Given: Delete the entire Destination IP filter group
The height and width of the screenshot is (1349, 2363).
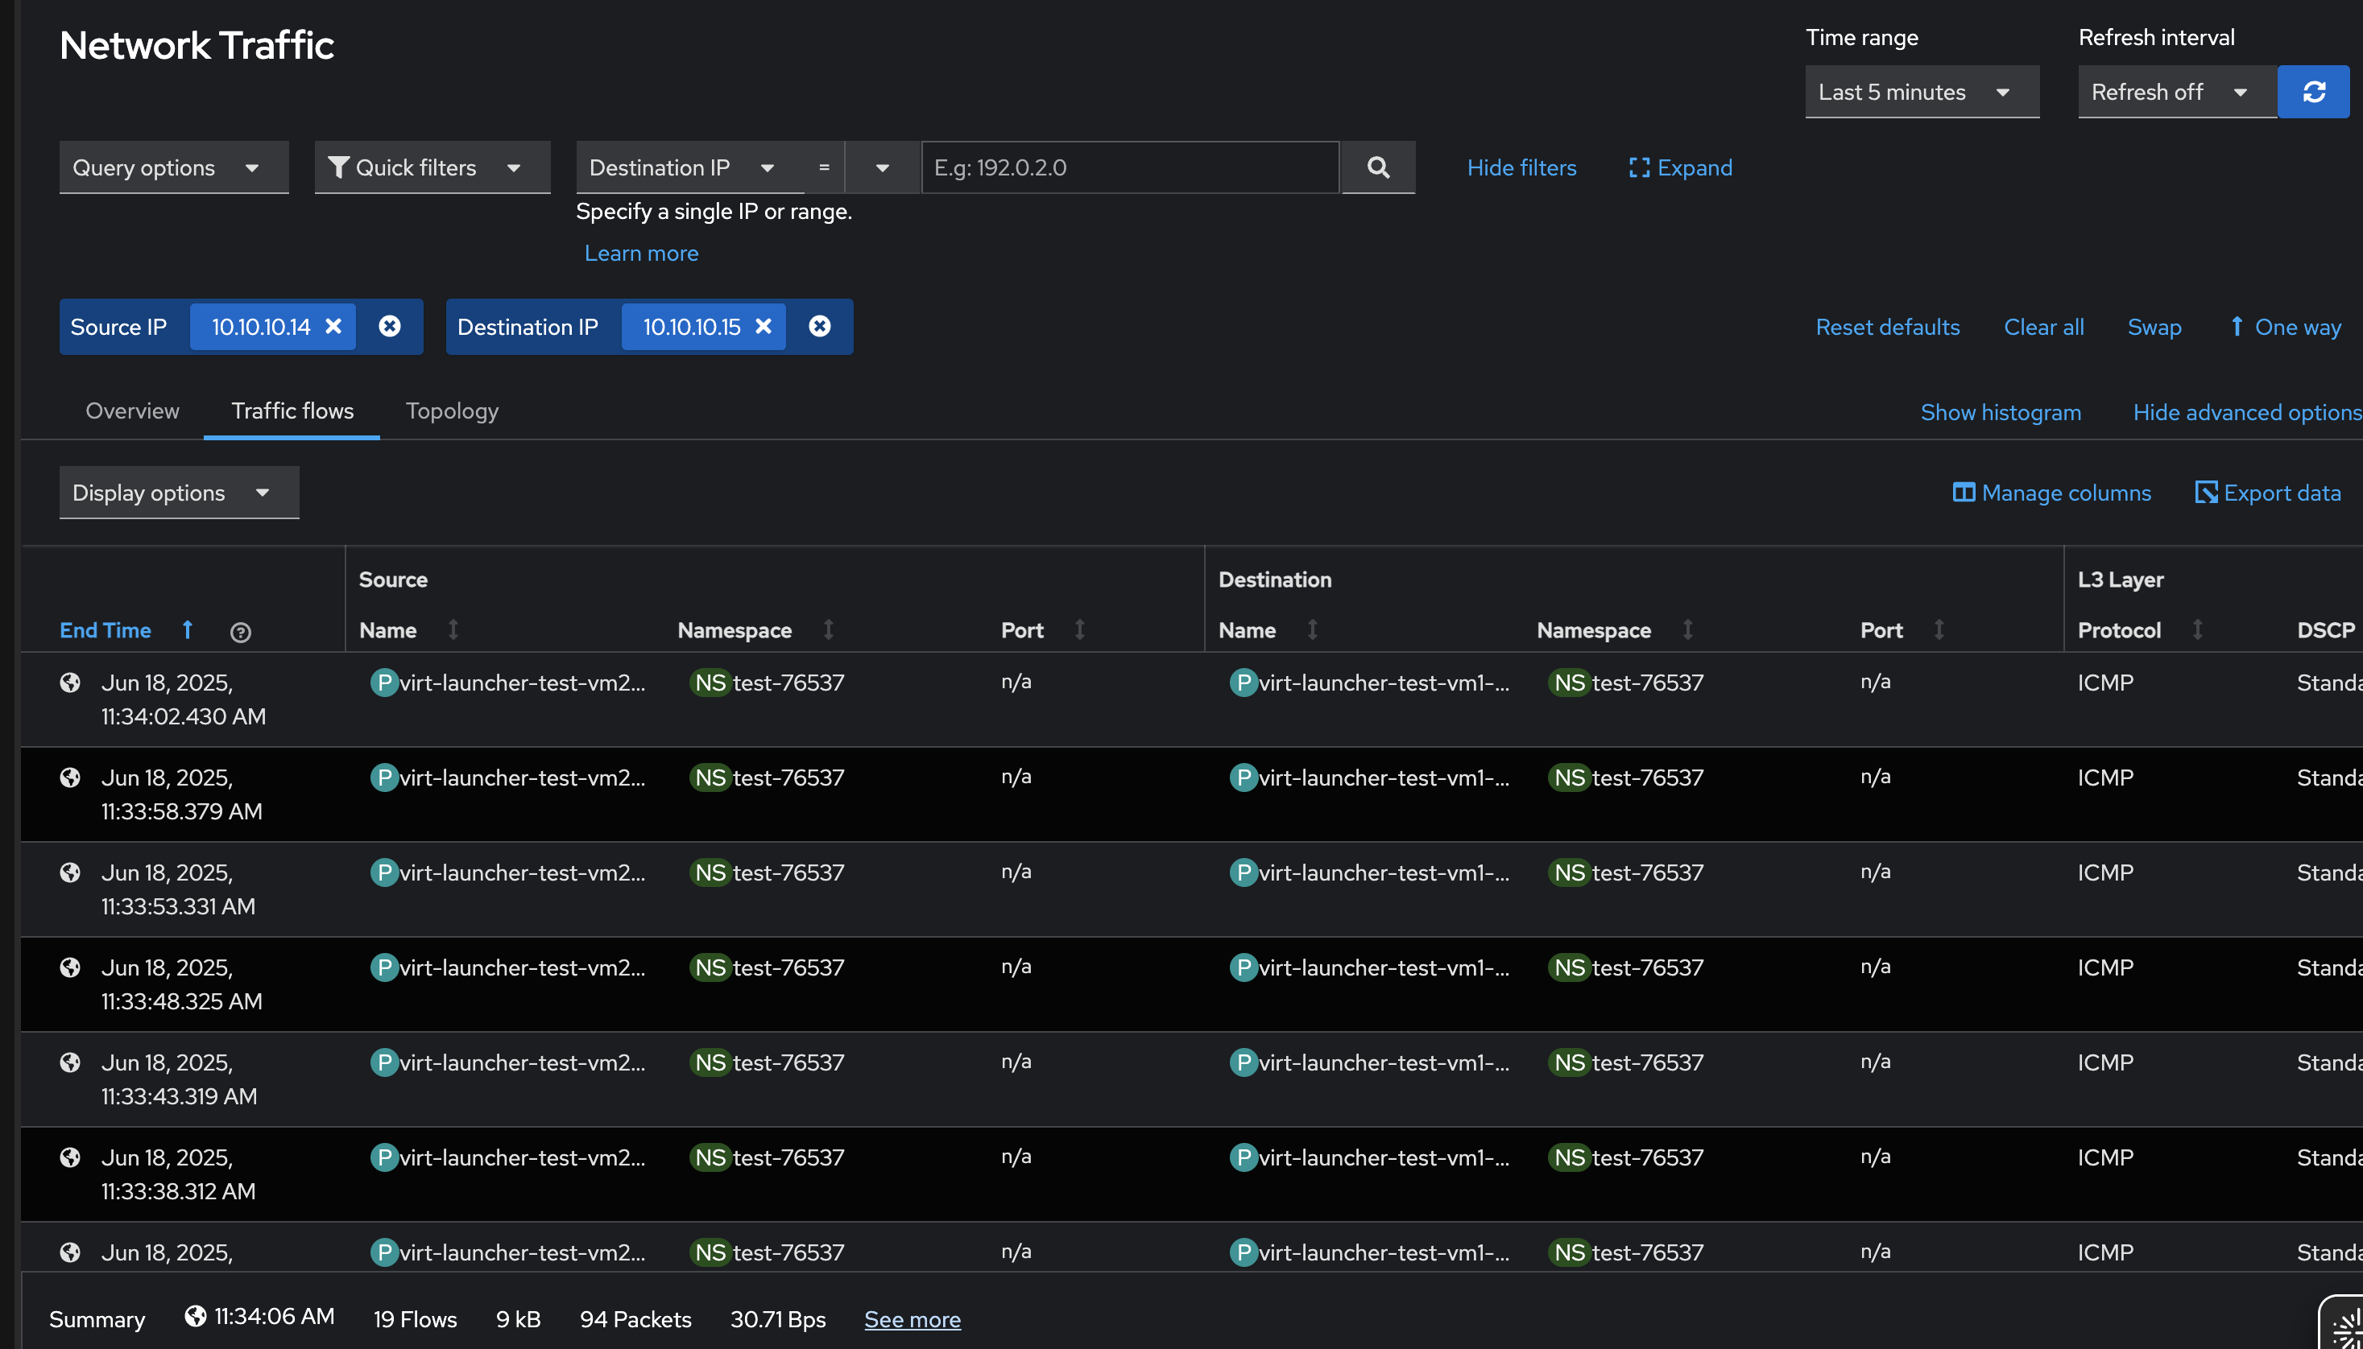Looking at the screenshot, I should (820, 326).
